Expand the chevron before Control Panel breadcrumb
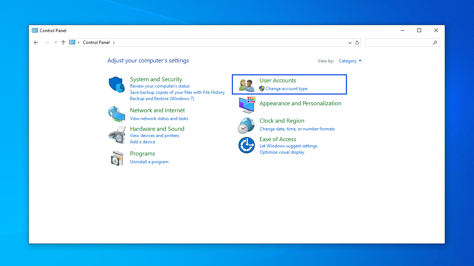Image resolution: width=474 pixels, height=266 pixels. point(79,42)
